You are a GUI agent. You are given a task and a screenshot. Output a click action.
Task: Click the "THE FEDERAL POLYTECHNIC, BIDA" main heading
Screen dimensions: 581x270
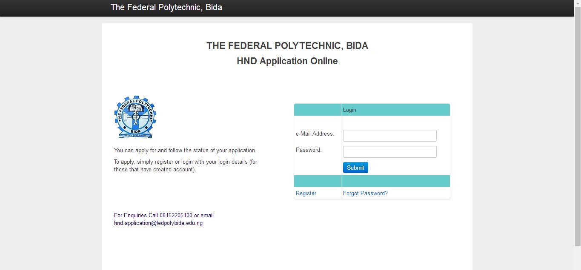(287, 46)
